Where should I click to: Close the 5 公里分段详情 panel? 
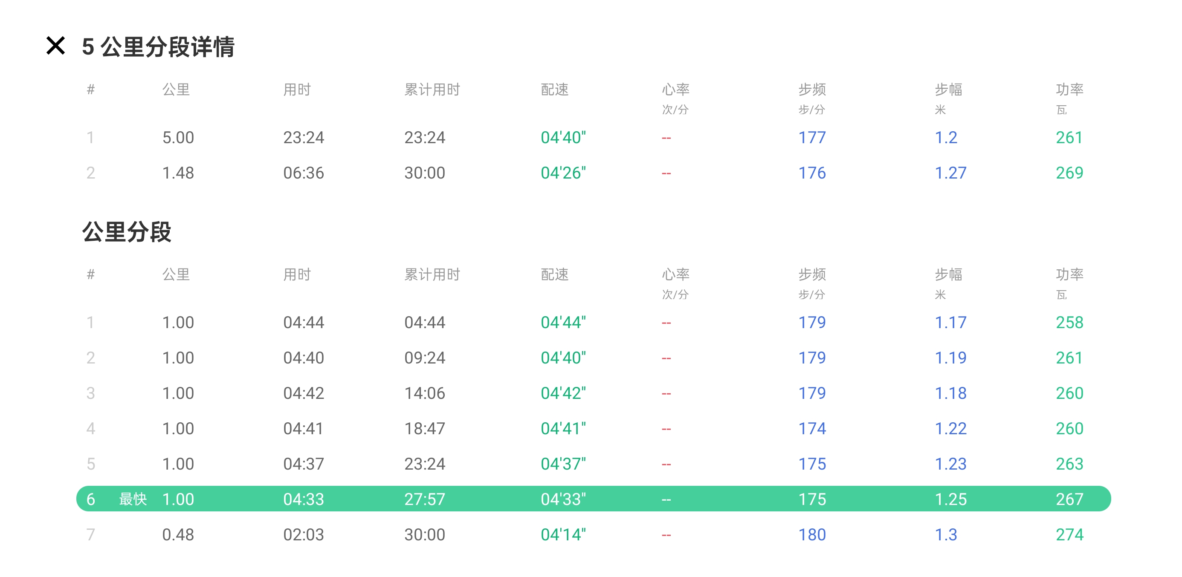tap(55, 46)
